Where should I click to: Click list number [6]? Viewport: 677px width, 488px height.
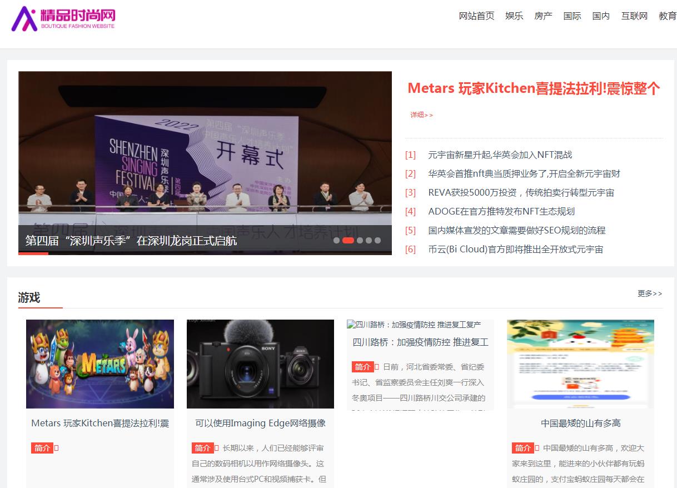pos(410,250)
